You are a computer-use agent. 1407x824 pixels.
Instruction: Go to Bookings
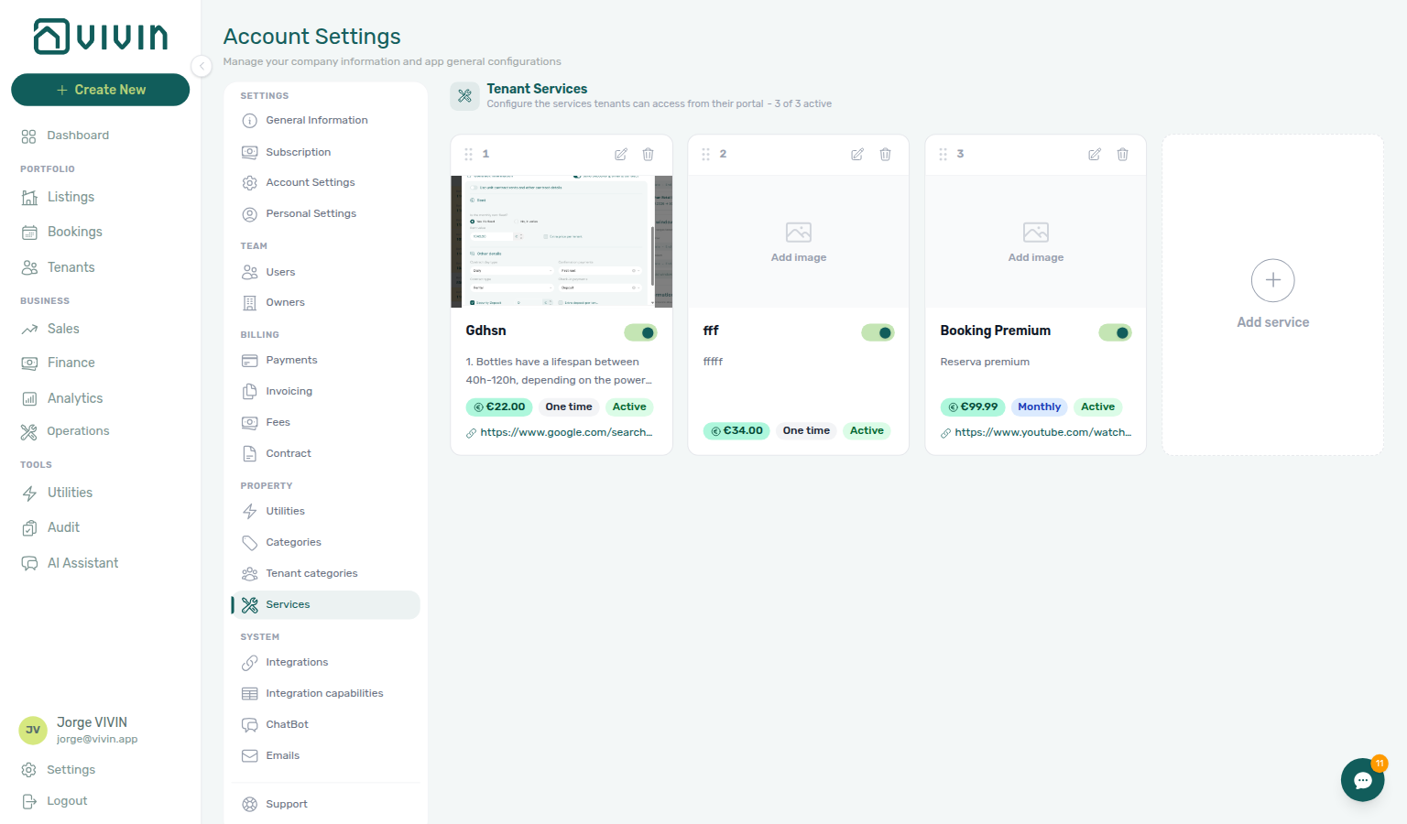click(x=74, y=232)
